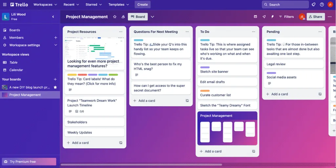
Task: Click the Trello logo home link
Action: coord(19,5)
